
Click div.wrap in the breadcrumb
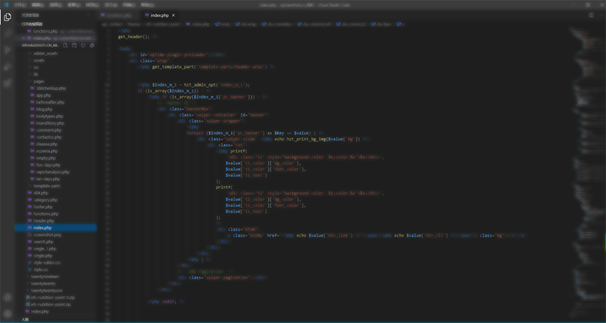[x=246, y=24]
